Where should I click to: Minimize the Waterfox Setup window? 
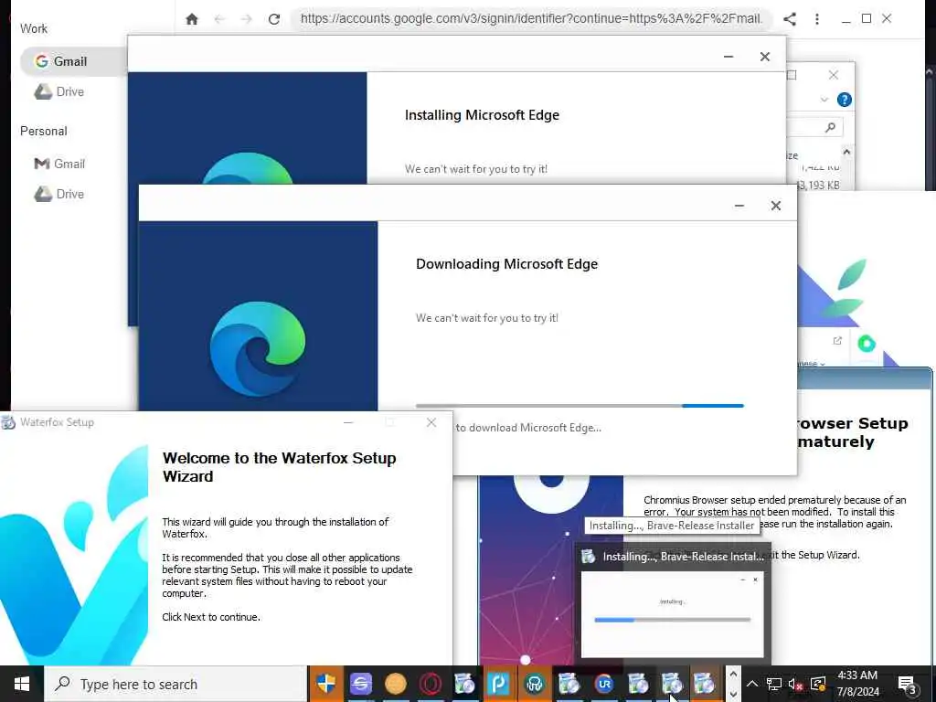pyautogui.click(x=348, y=422)
